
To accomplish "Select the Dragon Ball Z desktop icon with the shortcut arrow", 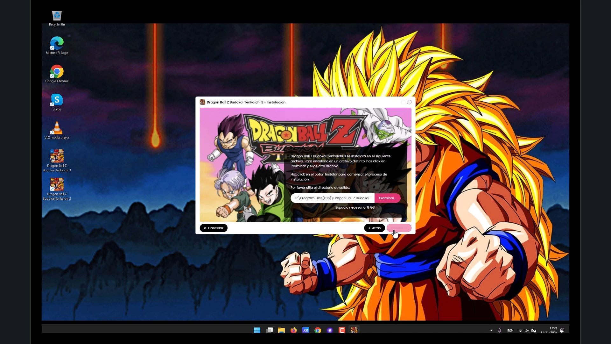I will point(57,189).
